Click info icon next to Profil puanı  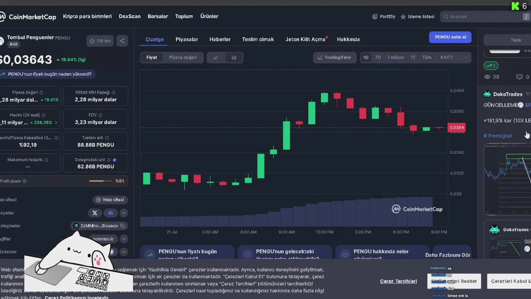pos(24,181)
